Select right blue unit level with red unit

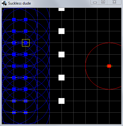point(26,66)
